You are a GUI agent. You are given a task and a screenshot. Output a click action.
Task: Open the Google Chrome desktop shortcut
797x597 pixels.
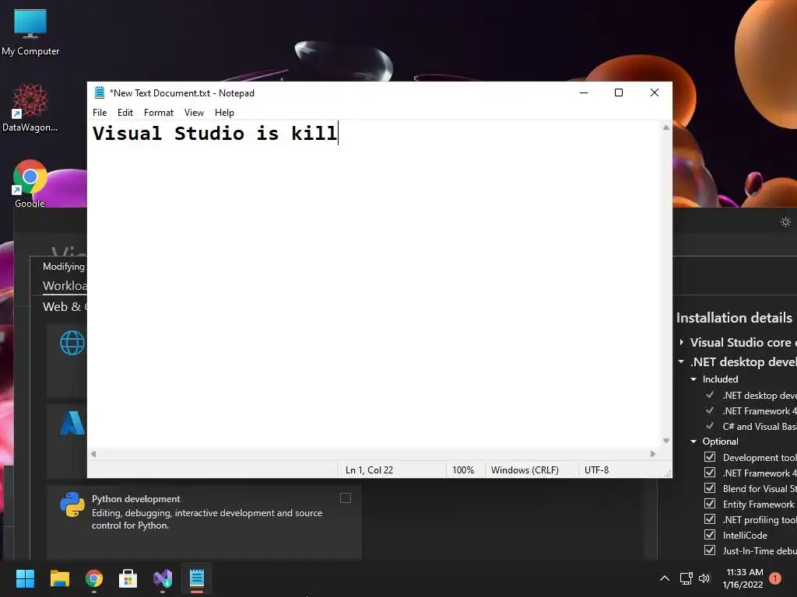pyautogui.click(x=30, y=183)
